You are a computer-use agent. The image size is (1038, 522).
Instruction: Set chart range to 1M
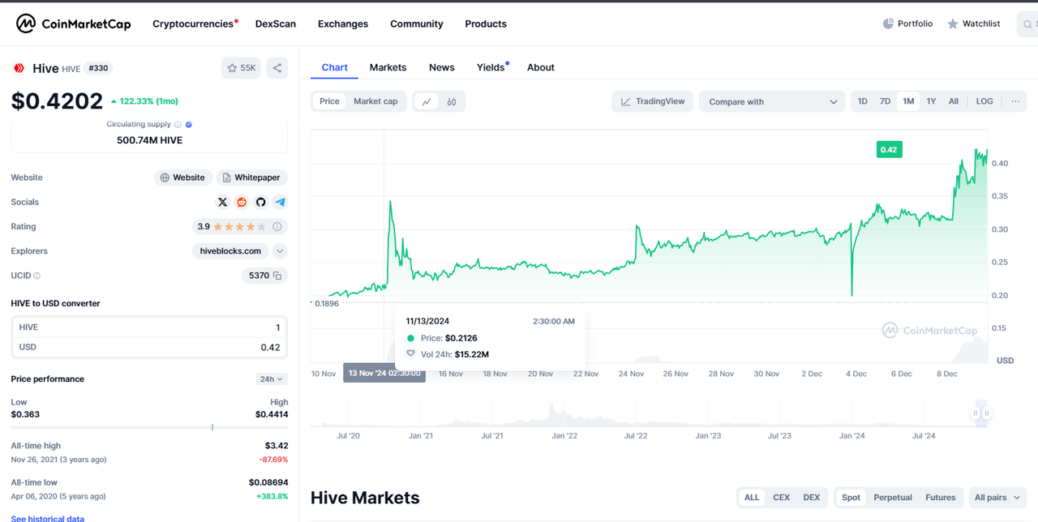pos(908,101)
